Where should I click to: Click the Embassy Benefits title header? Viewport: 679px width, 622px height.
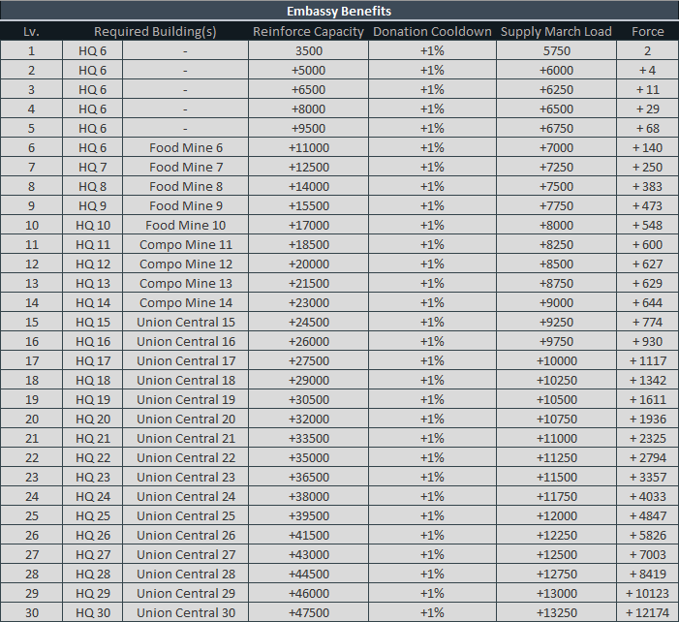(x=339, y=11)
